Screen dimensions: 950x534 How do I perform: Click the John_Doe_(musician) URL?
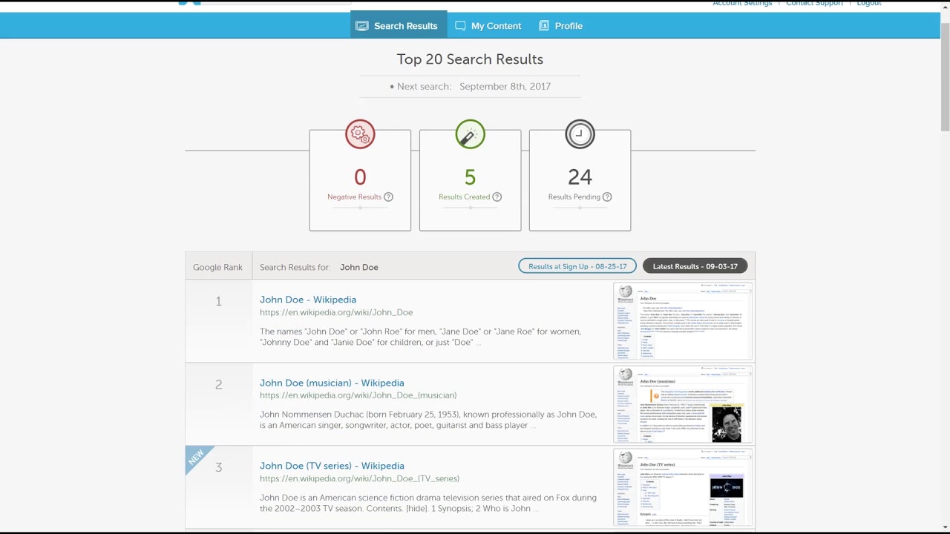(358, 395)
